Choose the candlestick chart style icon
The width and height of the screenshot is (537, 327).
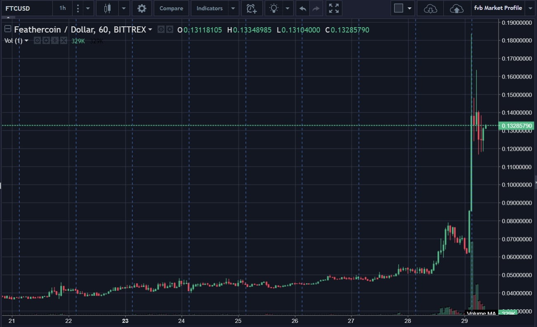pyautogui.click(x=108, y=8)
